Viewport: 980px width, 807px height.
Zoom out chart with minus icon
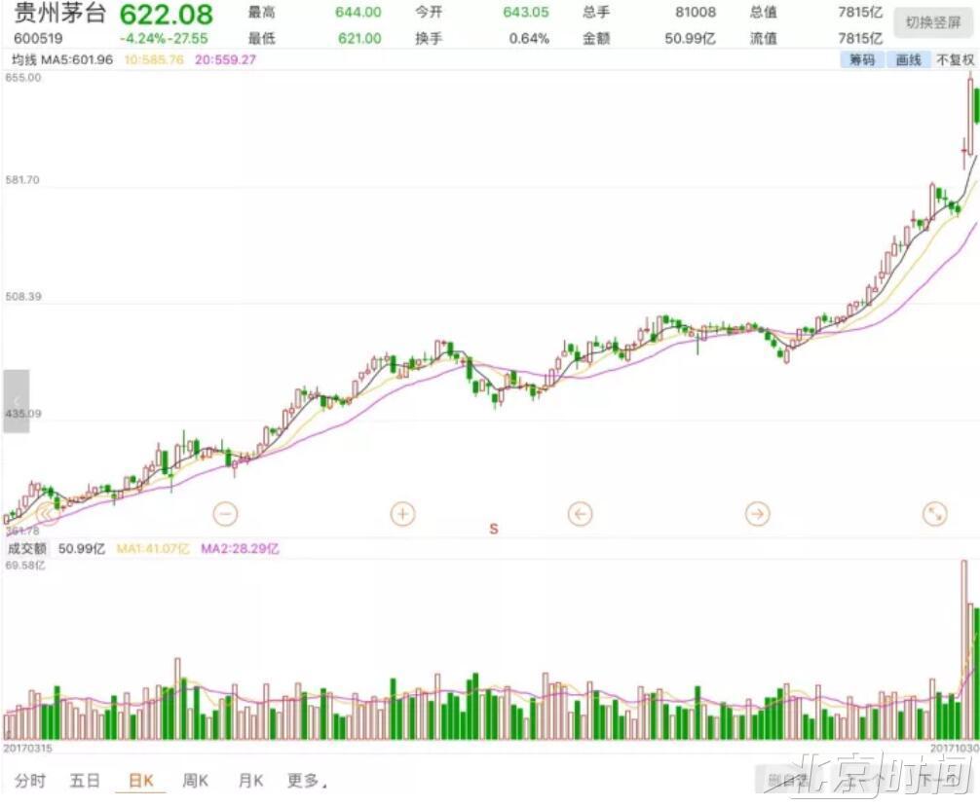pos(225,513)
